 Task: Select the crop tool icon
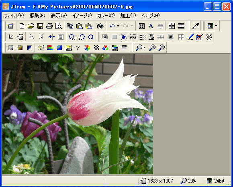[x=11, y=37]
